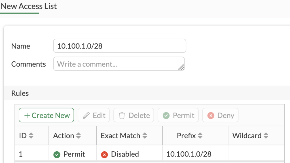This screenshot has height=163, width=290.
Task: Click the plus icon in Create New
Action: click(x=27, y=116)
